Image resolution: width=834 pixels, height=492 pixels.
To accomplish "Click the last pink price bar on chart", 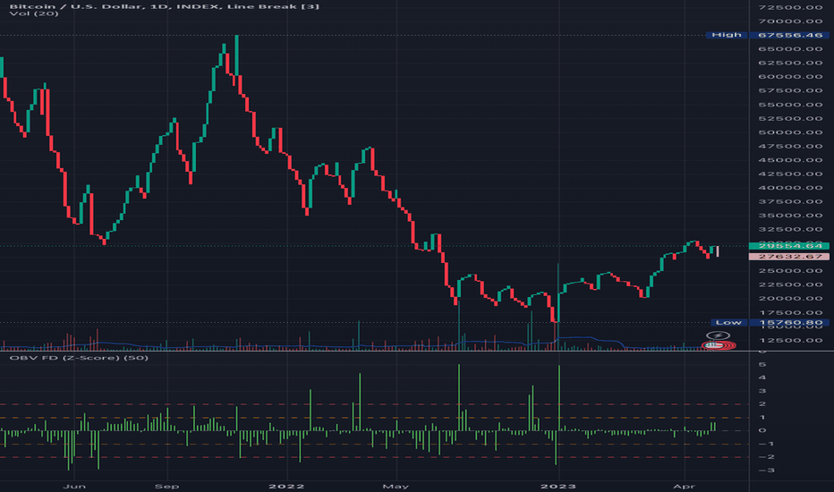I will (x=718, y=251).
